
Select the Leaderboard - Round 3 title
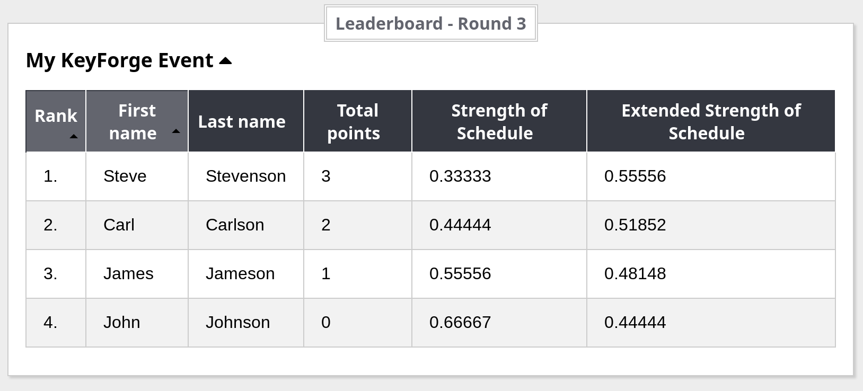point(430,24)
